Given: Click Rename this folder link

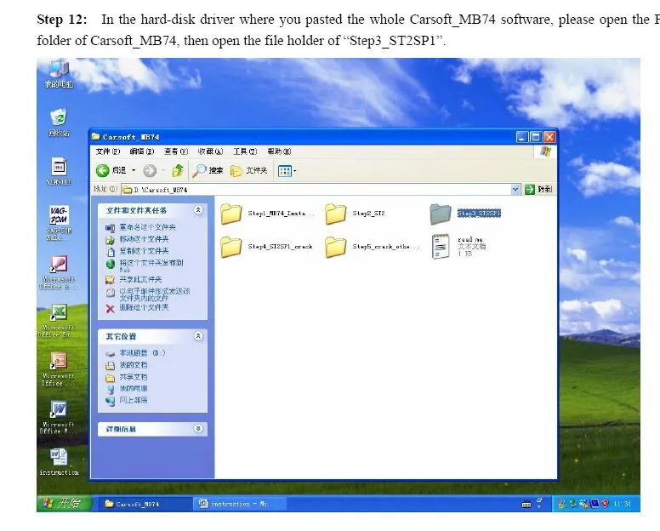Looking at the screenshot, I should click(x=140, y=227).
